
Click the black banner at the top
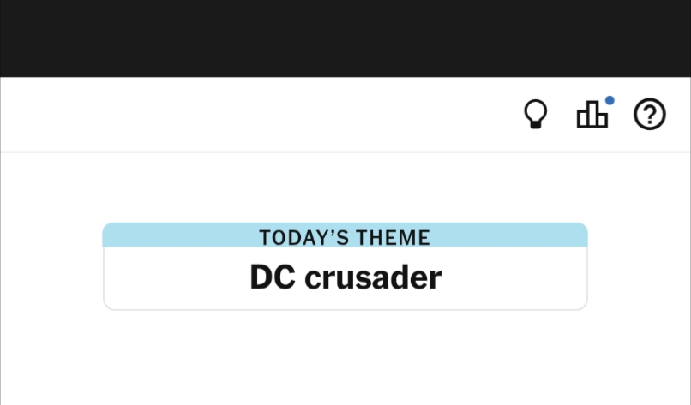tap(345, 39)
